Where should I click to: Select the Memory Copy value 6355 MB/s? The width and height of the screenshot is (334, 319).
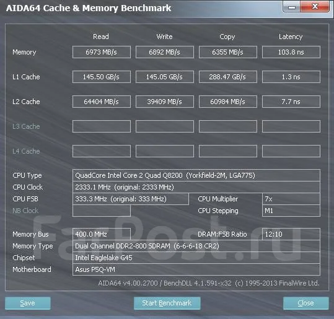[227, 52]
